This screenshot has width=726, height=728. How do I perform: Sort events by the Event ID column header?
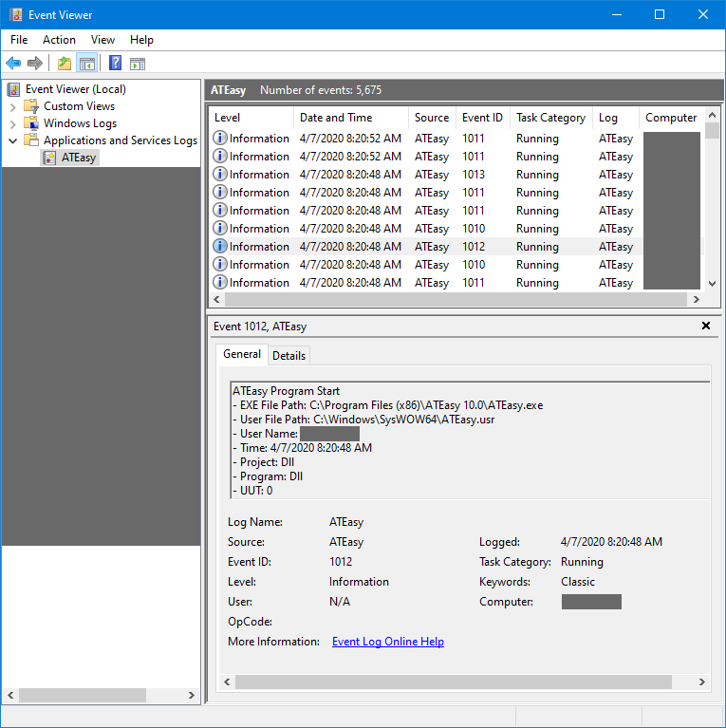[482, 118]
